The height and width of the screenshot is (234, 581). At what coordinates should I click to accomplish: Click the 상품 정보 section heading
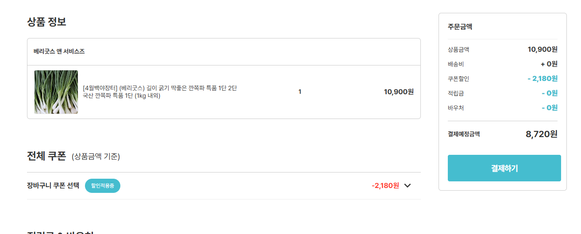point(46,22)
